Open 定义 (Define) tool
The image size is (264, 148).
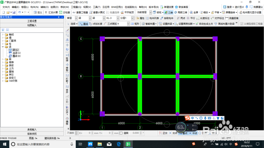click(x=38, y=12)
